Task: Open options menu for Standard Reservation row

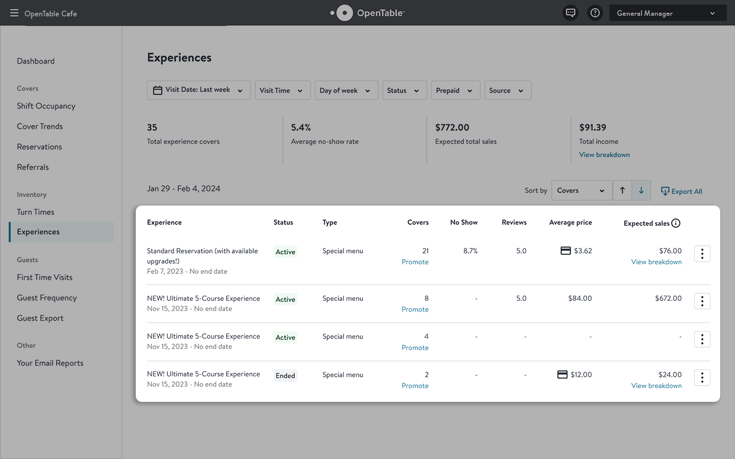Action: (x=702, y=253)
